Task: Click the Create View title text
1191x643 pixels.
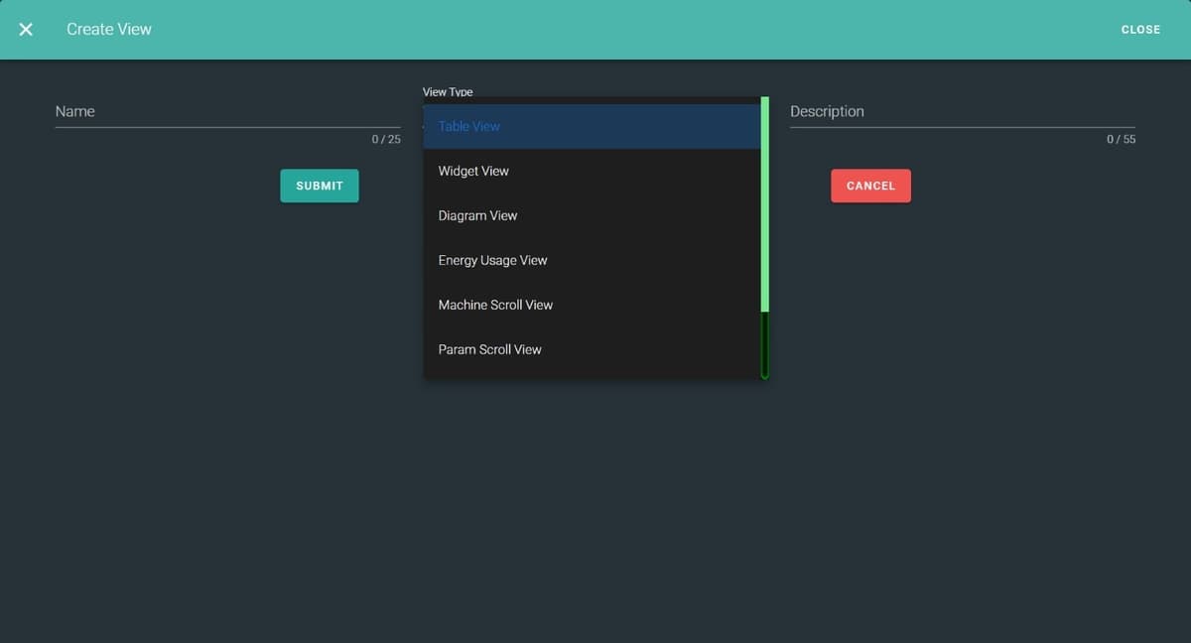Action: 109,30
